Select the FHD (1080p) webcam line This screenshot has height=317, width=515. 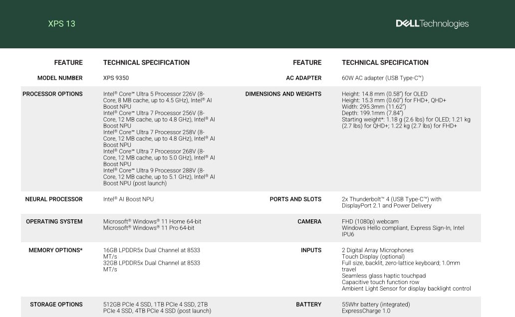(370, 221)
